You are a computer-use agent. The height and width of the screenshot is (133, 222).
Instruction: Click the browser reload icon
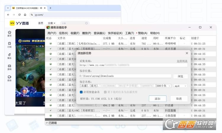20,14
